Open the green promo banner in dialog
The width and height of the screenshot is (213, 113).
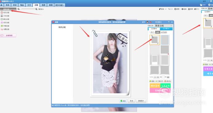tap(166, 86)
